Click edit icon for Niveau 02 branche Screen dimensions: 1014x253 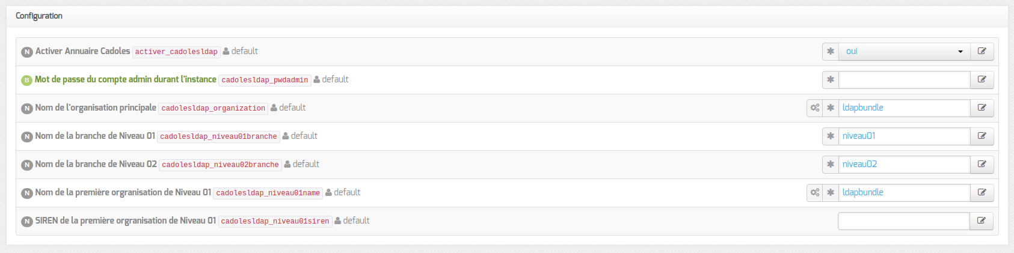(x=982, y=165)
